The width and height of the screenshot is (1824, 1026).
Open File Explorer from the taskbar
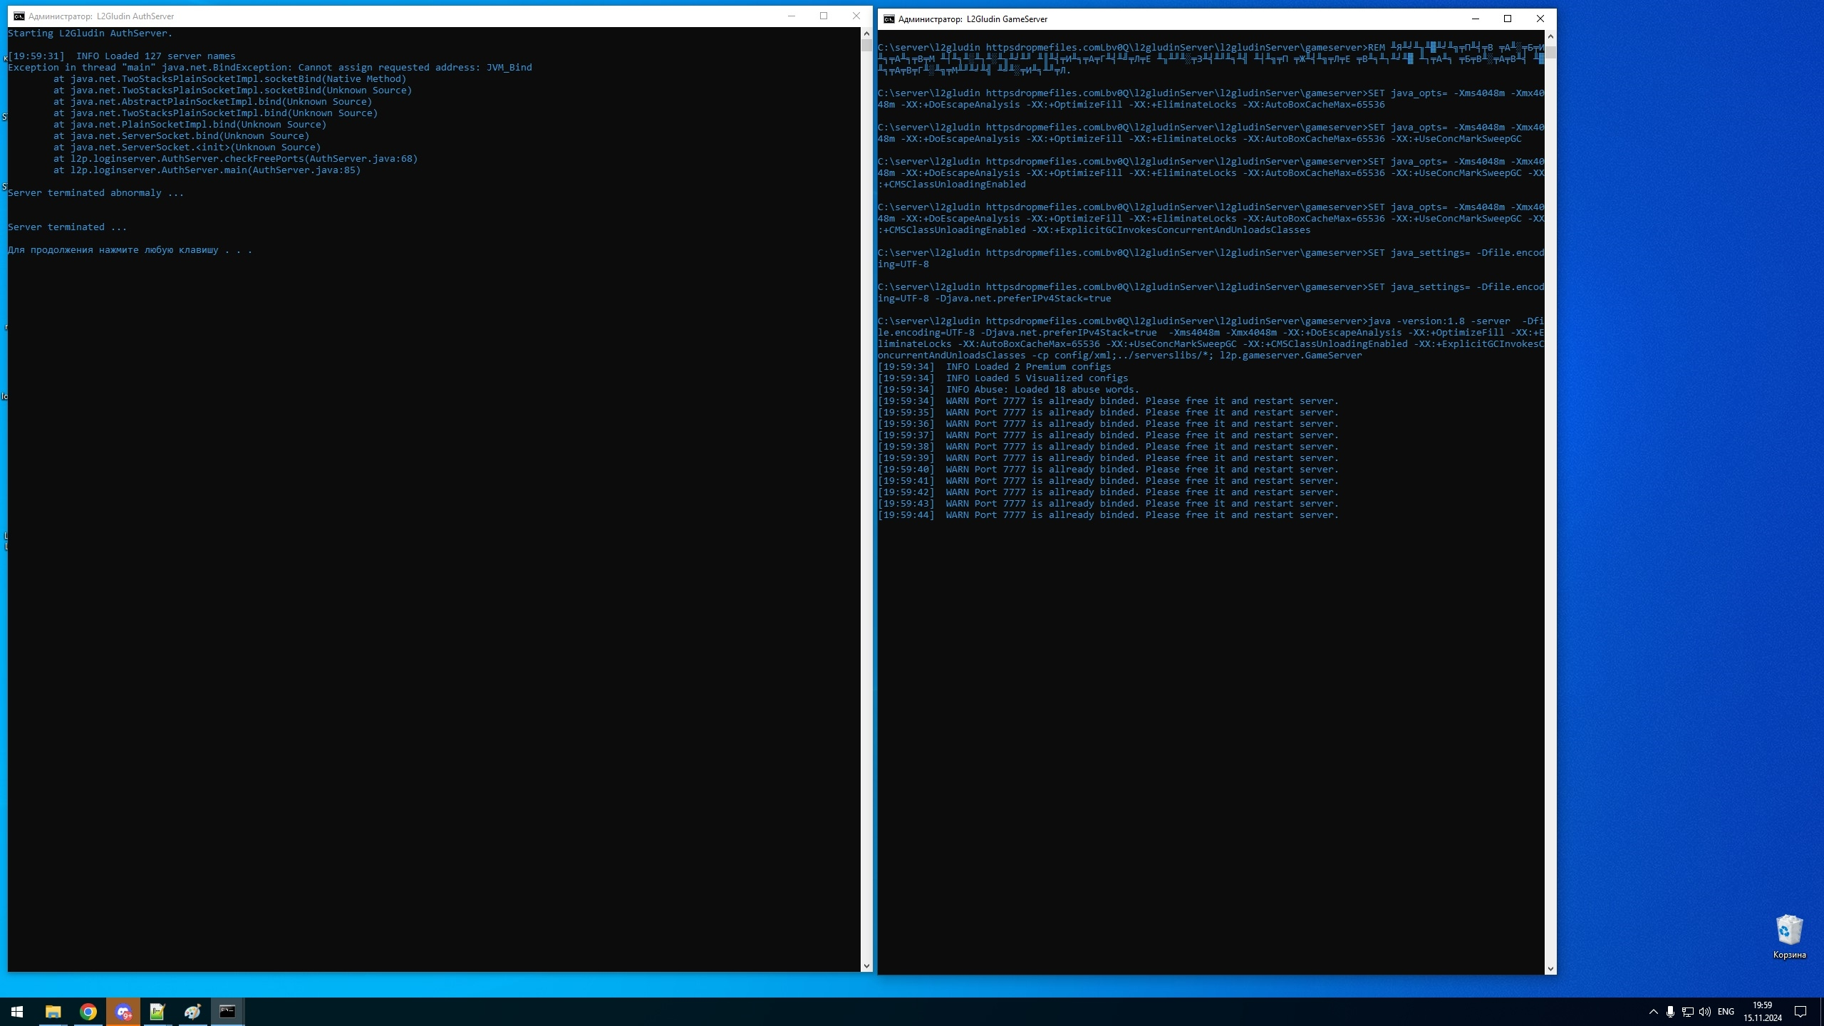pyautogui.click(x=53, y=1012)
